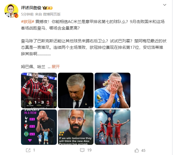Viewport: 173px width, 155px height.
Task: Open the Real Madrid 1-3 Milan image
Action: point(39,90)
